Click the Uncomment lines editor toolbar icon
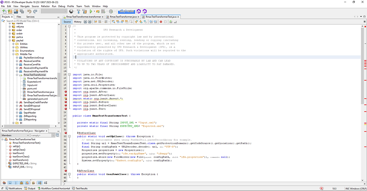Image resolution: width=367 pixels, height=191 pixels. (175, 22)
